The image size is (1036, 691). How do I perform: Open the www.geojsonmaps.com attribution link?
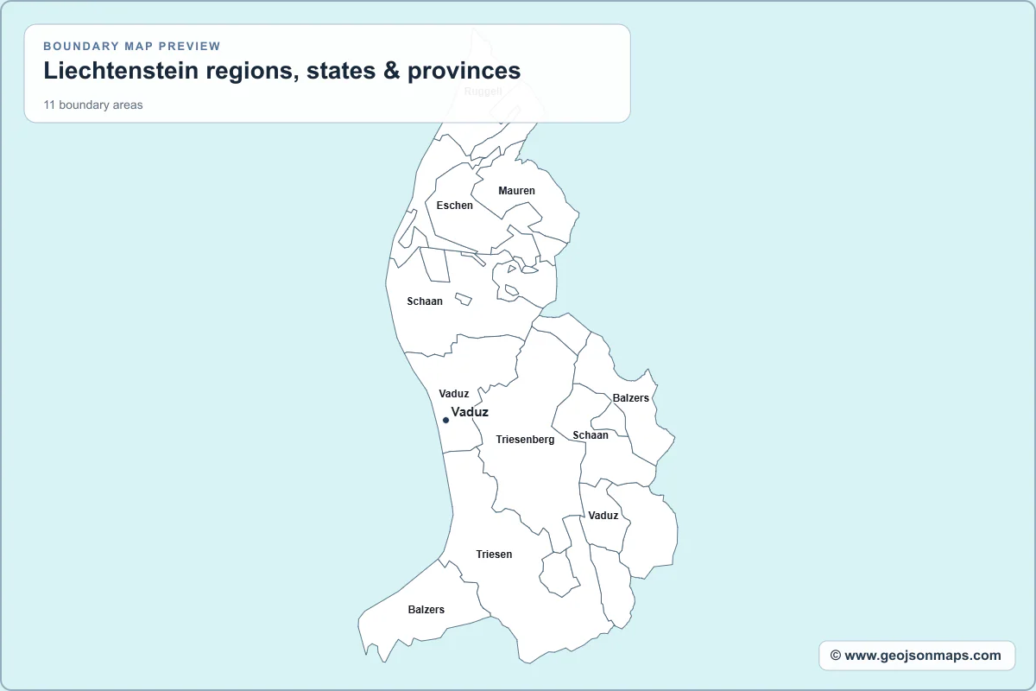pos(917,656)
